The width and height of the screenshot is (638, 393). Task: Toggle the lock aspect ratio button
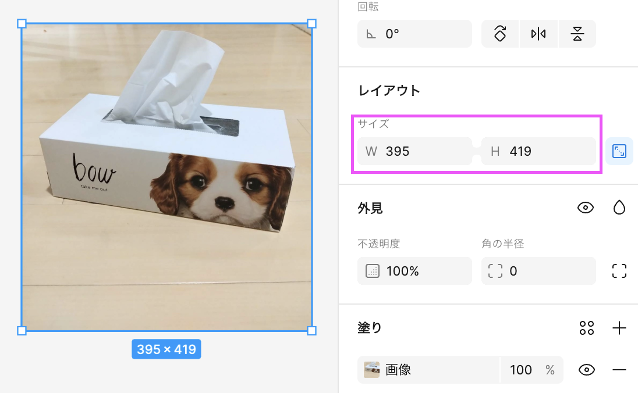pos(619,152)
